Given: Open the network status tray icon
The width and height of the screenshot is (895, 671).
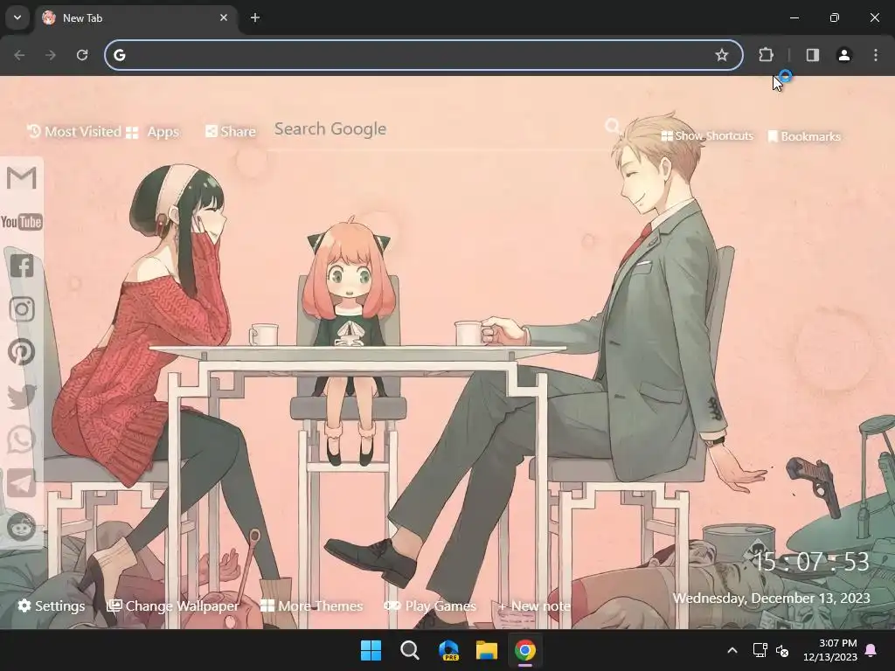Looking at the screenshot, I should pyautogui.click(x=760, y=650).
